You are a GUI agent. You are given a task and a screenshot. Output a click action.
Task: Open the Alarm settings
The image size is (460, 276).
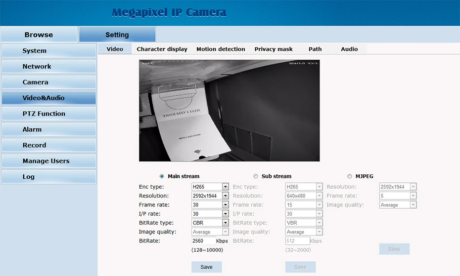coord(48,129)
